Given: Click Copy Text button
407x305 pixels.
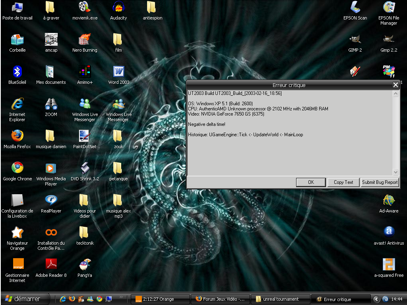Looking at the screenshot, I should [343, 182].
